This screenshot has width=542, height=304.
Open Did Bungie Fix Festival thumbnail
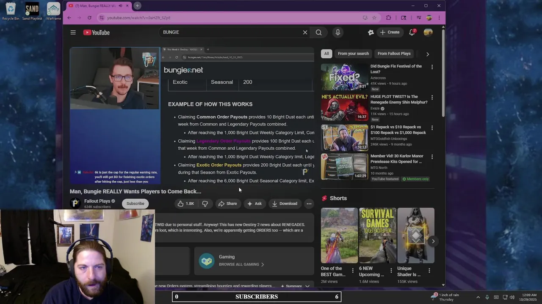pyautogui.click(x=344, y=77)
